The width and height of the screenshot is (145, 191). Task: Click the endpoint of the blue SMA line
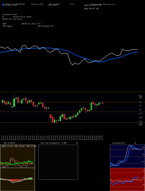pos(137,52)
